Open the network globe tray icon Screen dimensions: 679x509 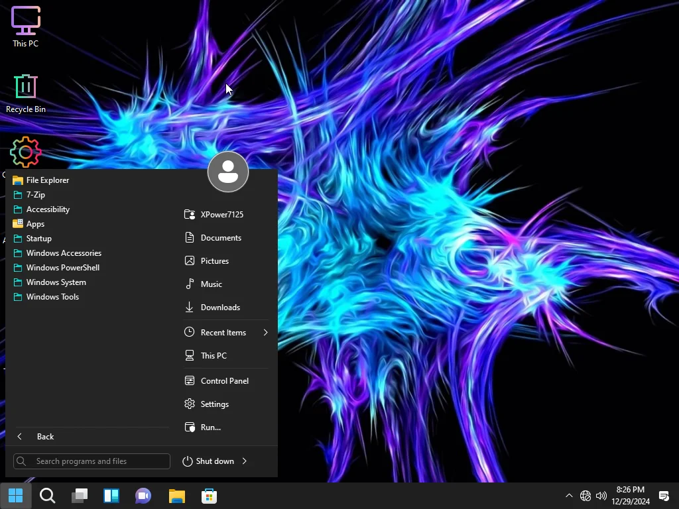point(586,496)
